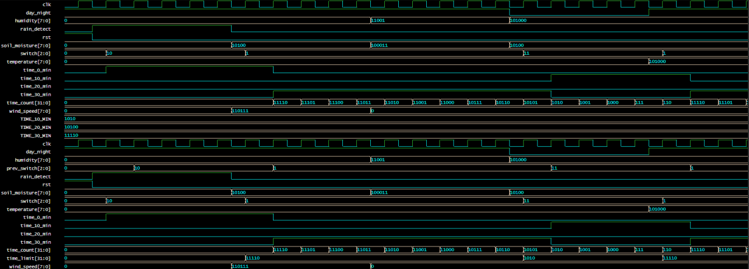Viewport: 749px width, 269px height.
Task: Click the first 11110 value on time_limit waveform
Action: [253, 258]
